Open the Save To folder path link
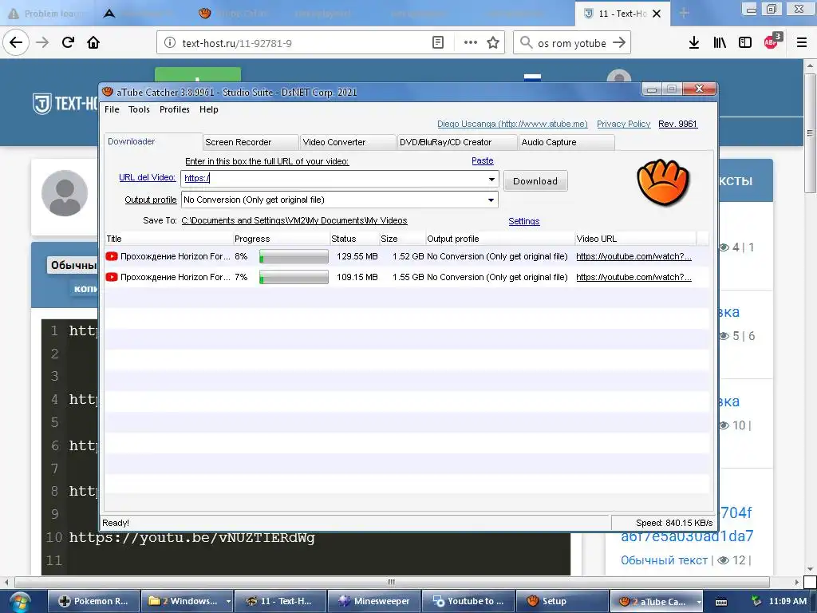The width and height of the screenshot is (817, 613). click(294, 220)
